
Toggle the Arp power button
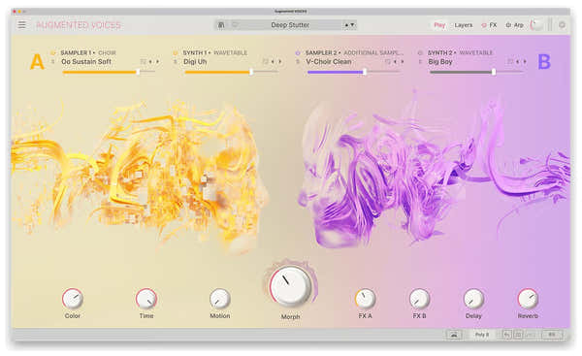pyautogui.click(x=508, y=25)
